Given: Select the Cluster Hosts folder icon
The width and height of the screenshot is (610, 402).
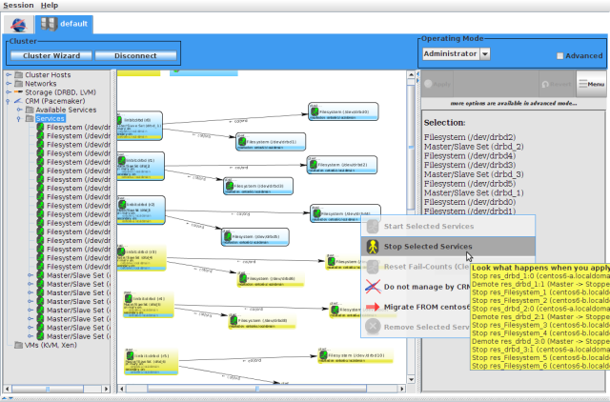Looking at the screenshot, I should (x=17, y=75).
